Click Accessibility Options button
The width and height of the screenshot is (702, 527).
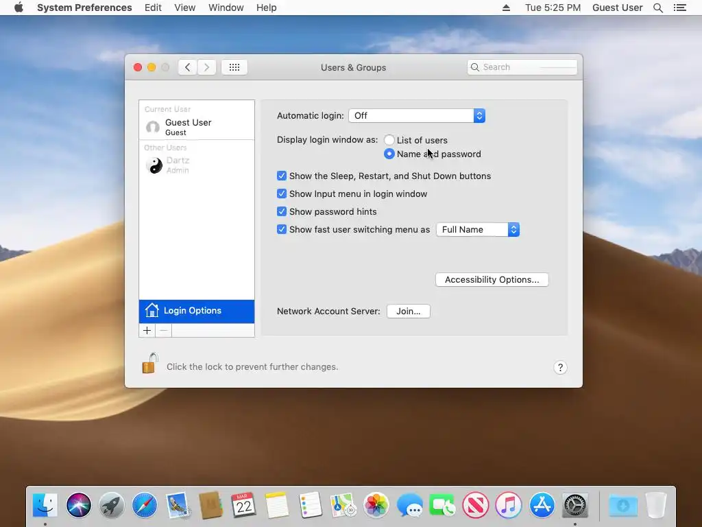coord(492,280)
